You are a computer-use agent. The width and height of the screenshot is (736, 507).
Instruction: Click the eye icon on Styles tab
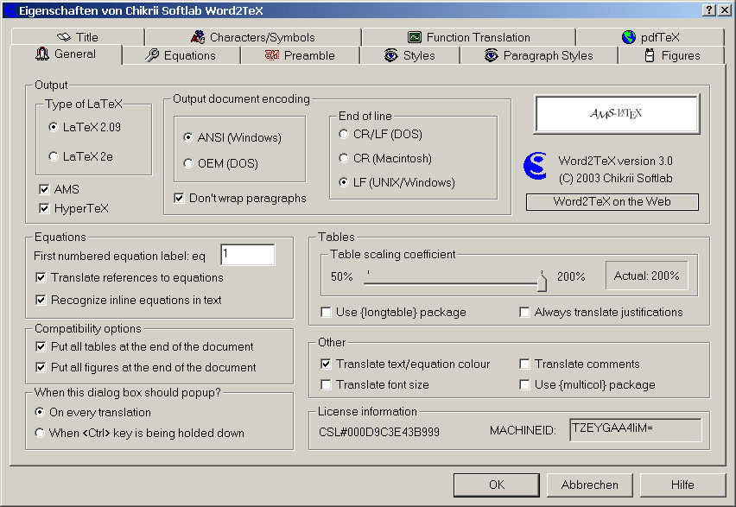click(x=391, y=55)
